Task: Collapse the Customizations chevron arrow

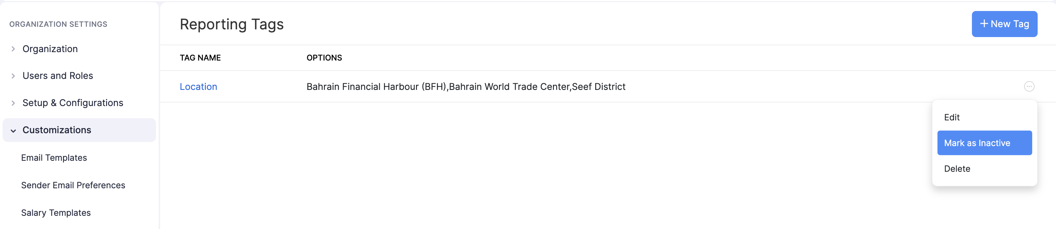Action: click(13, 131)
